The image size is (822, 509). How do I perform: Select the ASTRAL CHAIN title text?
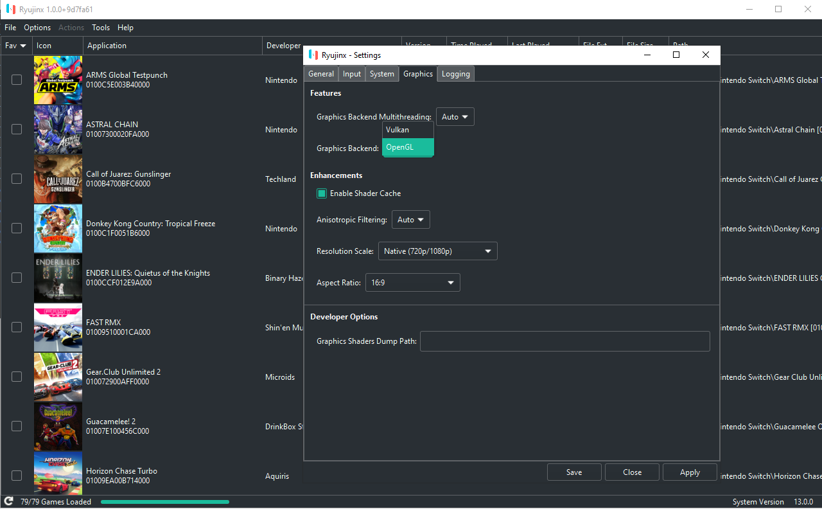(112, 125)
